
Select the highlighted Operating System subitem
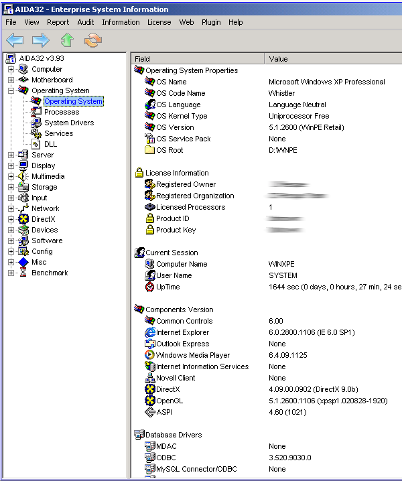pyautogui.click(x=73, y=101)
